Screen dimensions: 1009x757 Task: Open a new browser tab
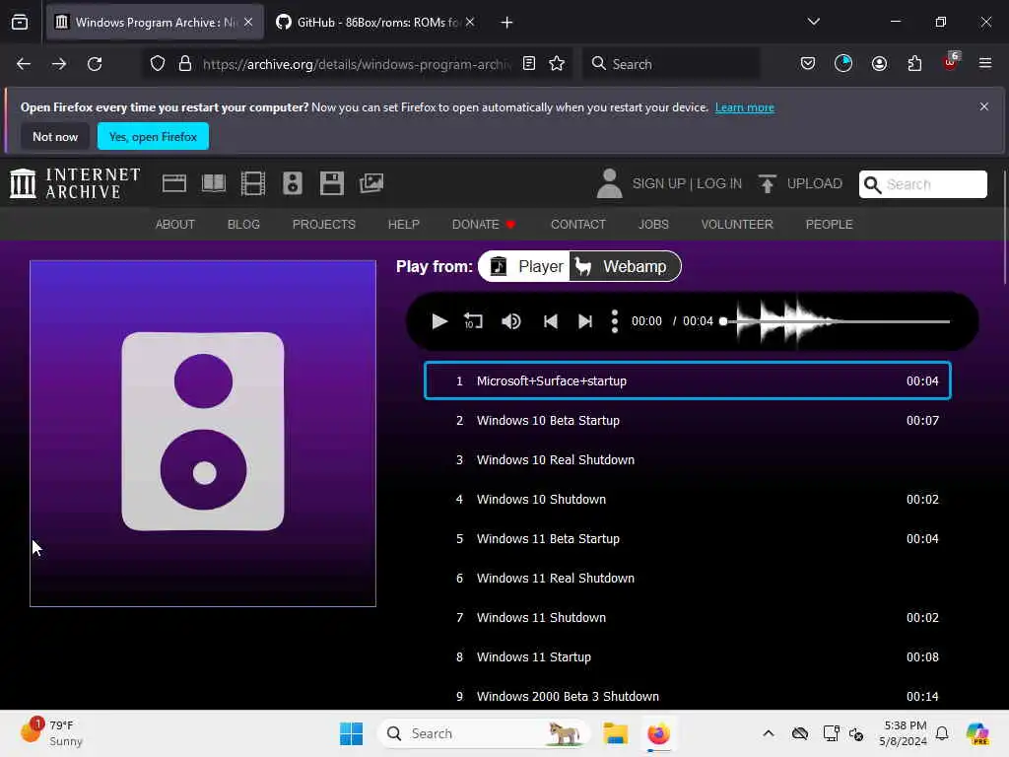506,23
